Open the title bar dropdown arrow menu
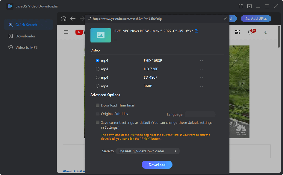Screen dimensions: 283x175 point(249,6)
